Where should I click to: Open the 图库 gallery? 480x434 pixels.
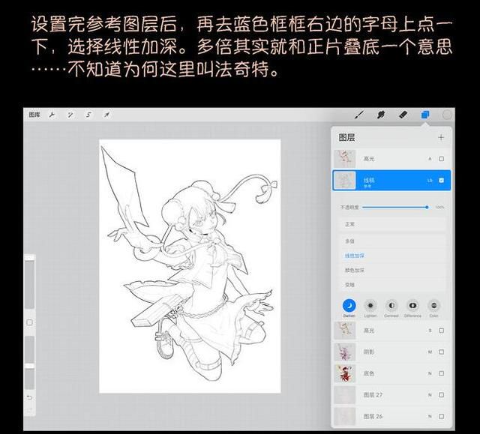(34, 115)
